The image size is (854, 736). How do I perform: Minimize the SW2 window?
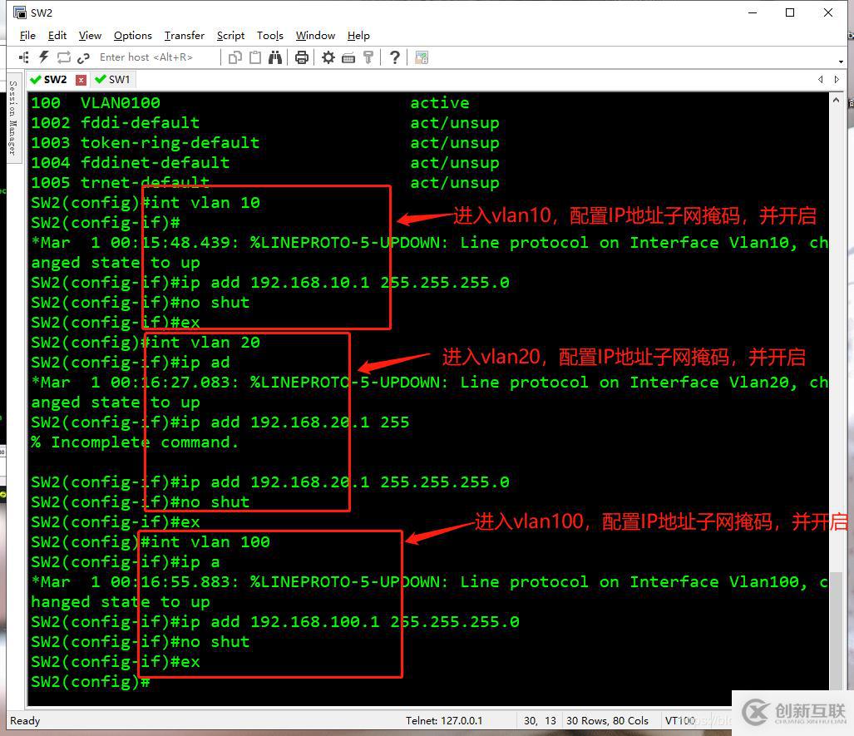[753, 12]
